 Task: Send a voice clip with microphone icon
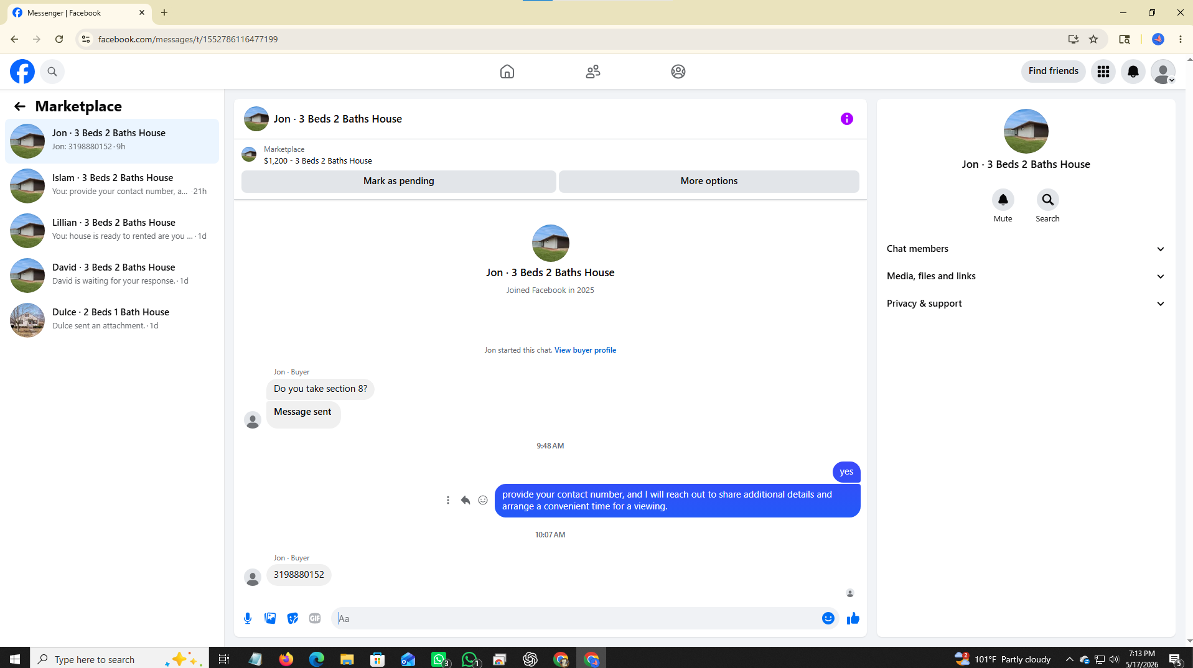click(x=248, y=618)
